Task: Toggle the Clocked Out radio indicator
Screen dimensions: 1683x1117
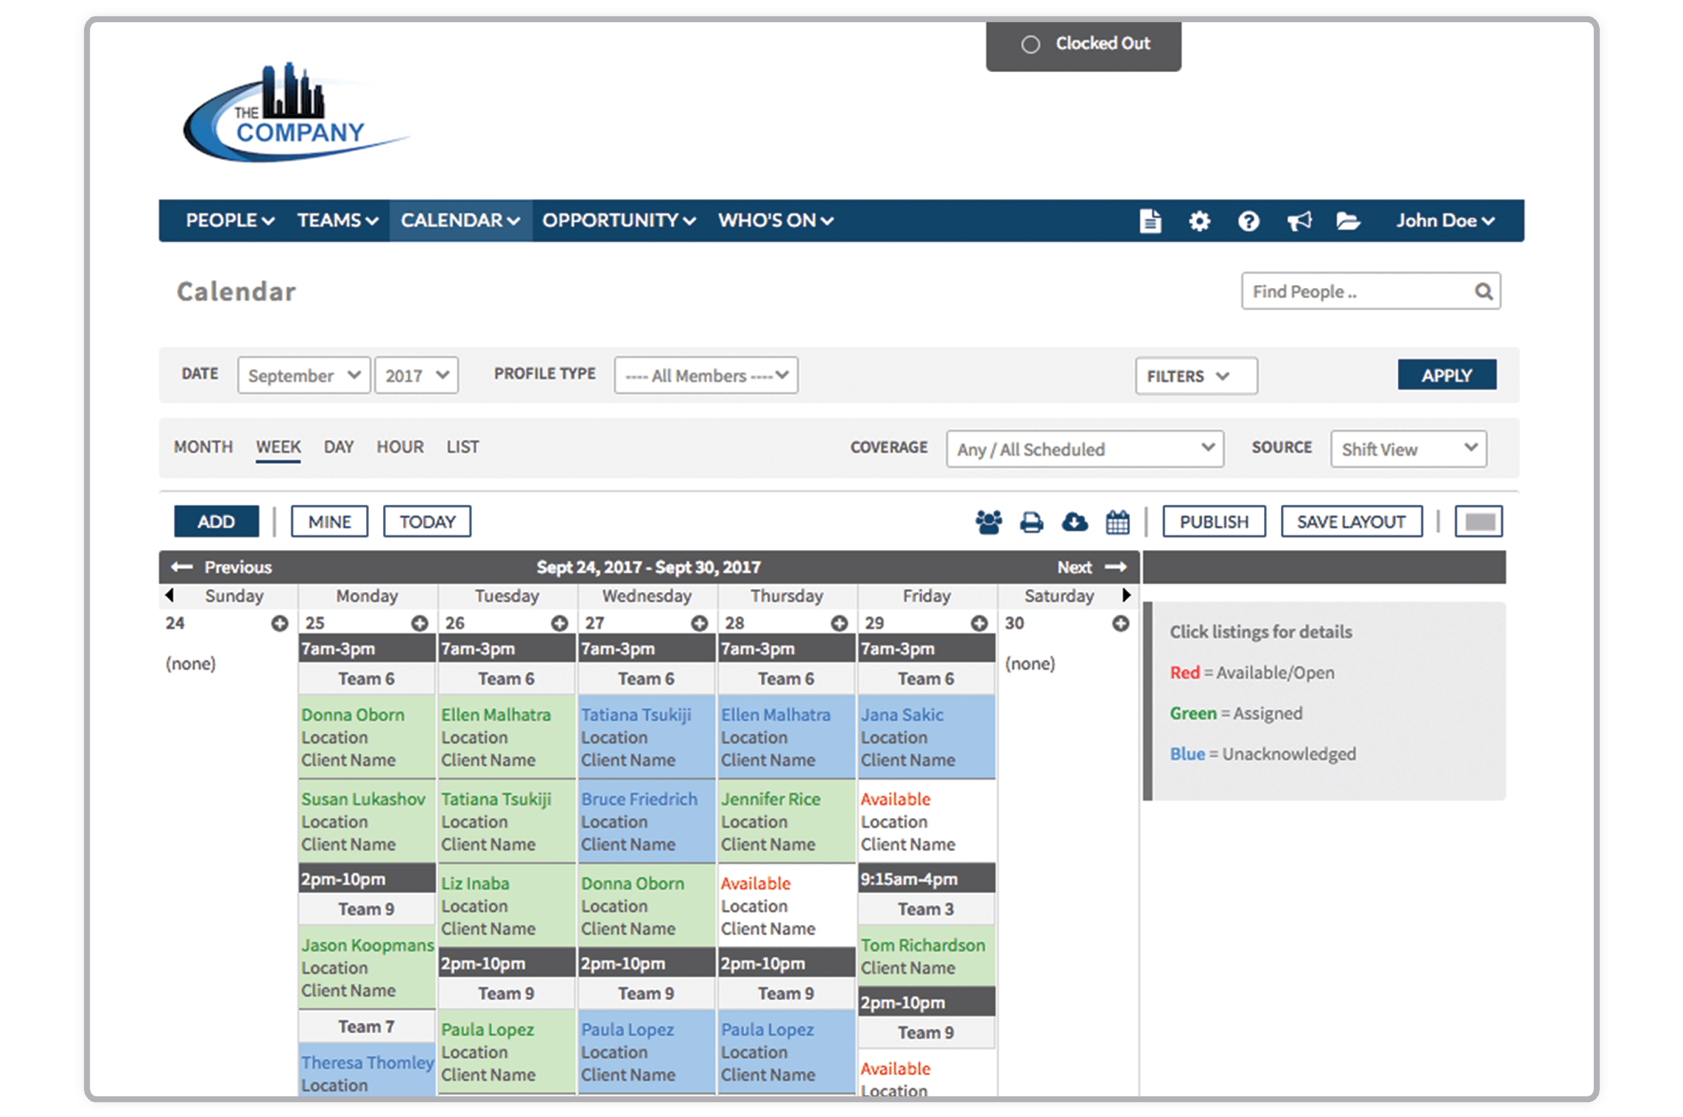Action: coord(1030,44)
